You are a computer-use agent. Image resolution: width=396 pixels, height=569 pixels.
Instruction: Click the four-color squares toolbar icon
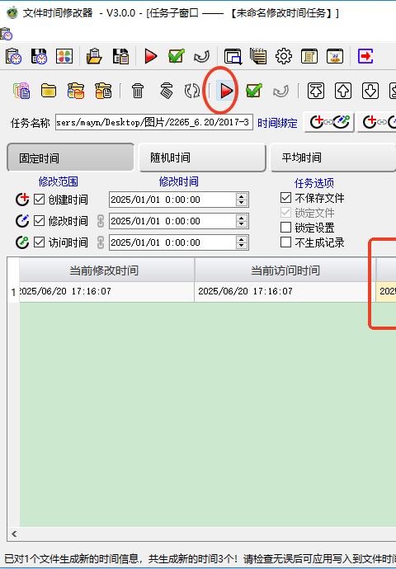(x=64, y=56)
